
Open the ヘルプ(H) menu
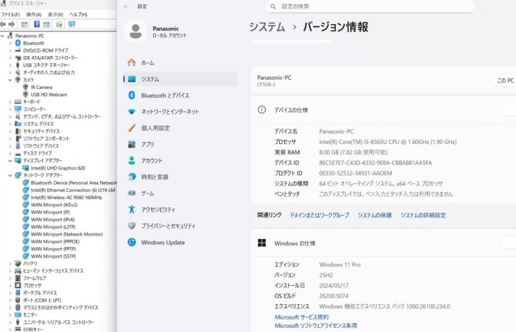78,15
